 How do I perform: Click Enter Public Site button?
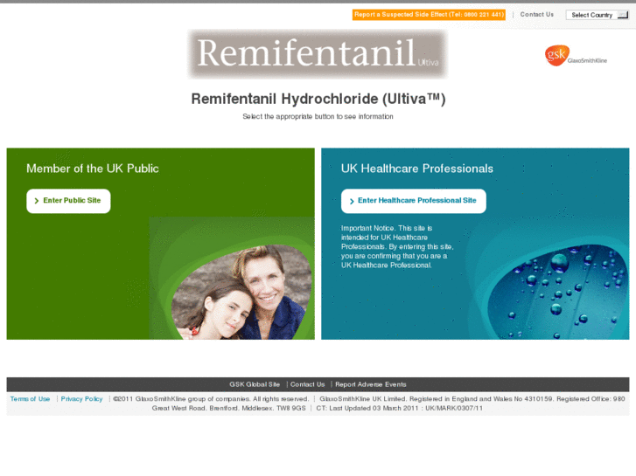click(x=68, y=201)
